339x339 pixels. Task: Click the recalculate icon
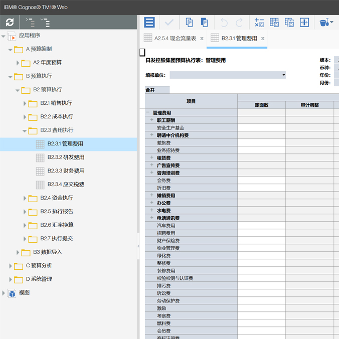click(x=259, y=22)
